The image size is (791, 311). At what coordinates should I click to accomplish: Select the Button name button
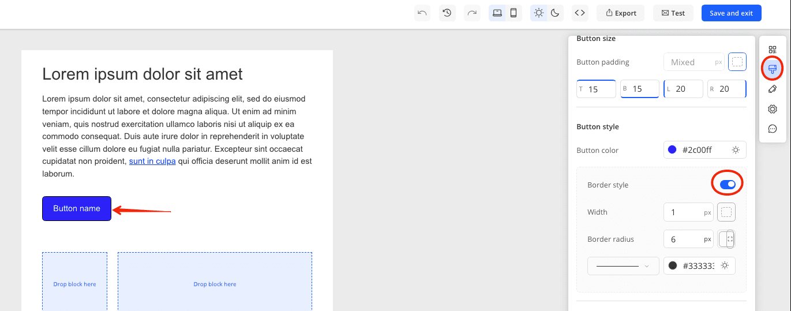click(77, 208)
